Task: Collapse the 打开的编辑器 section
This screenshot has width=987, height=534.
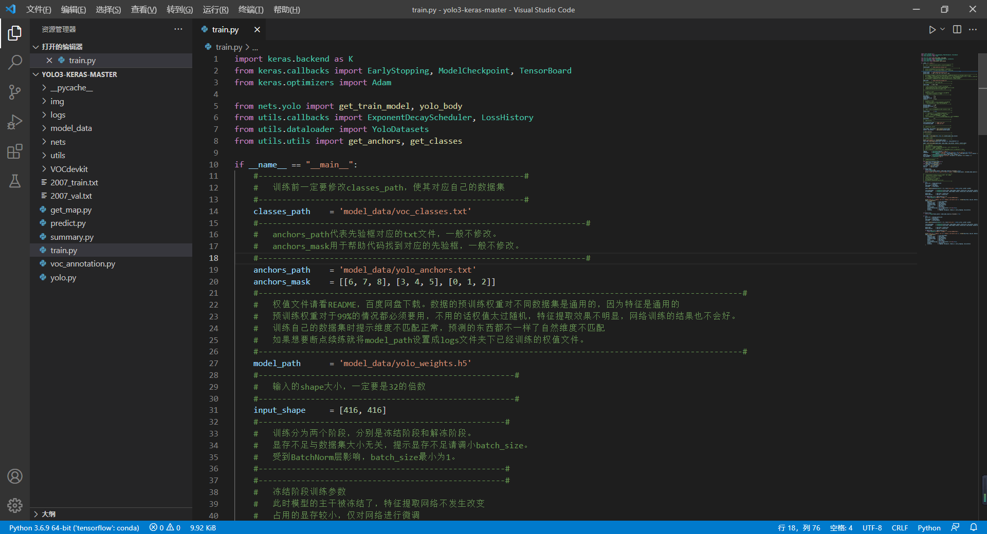Action: (x=111, y=47)
